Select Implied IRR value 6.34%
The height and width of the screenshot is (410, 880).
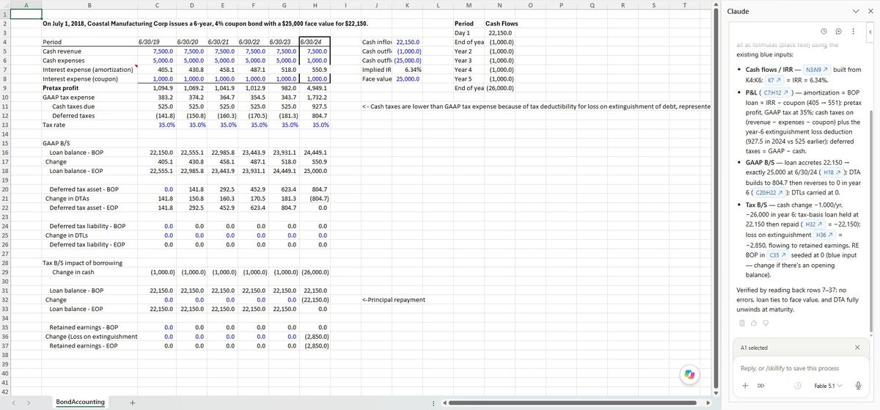[408, 70]
